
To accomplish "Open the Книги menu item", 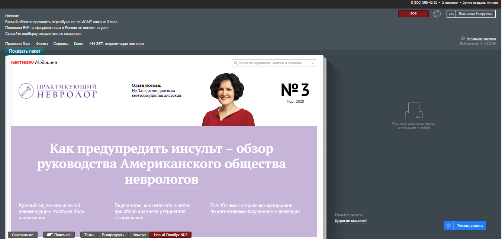I will (x=79, y=44).
